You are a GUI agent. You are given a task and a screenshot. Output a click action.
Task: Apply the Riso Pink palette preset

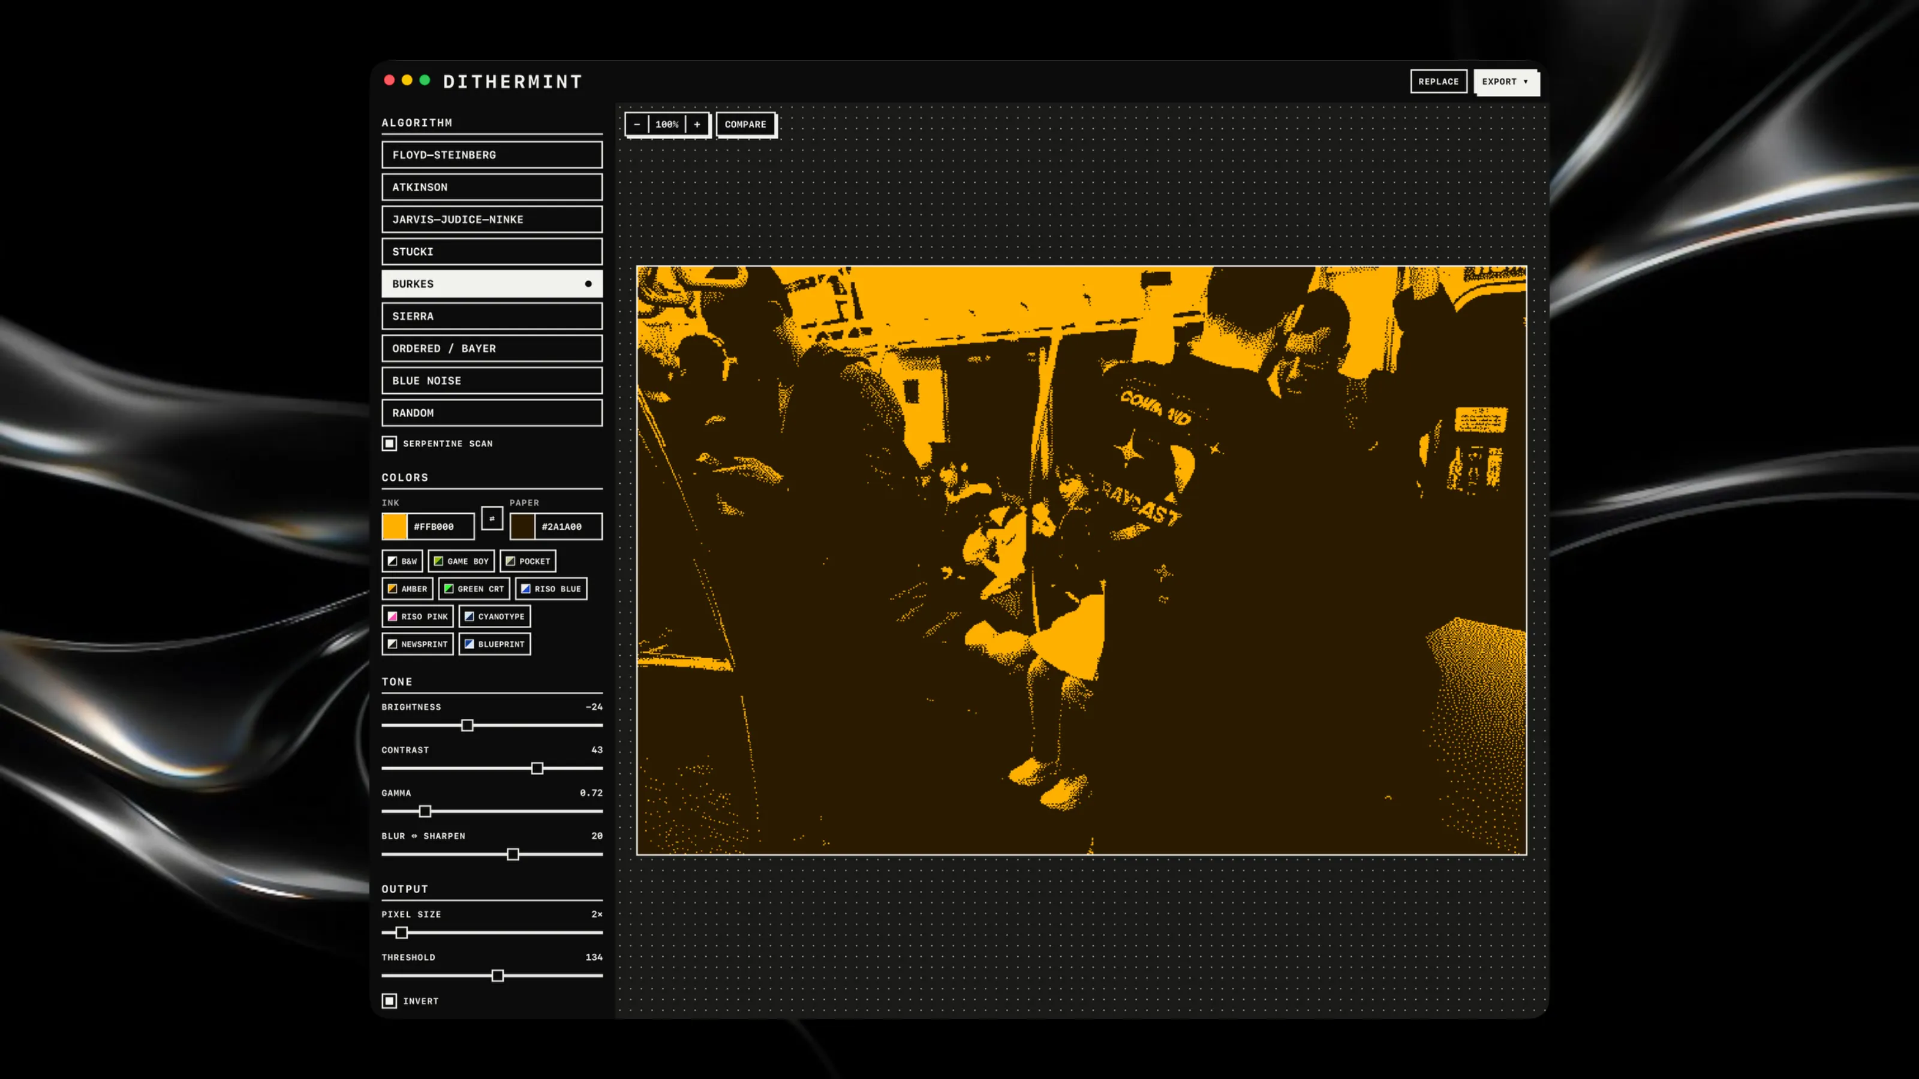click(417, 616)
